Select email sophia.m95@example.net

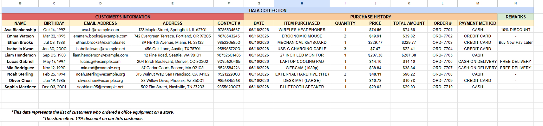point(100,87)
